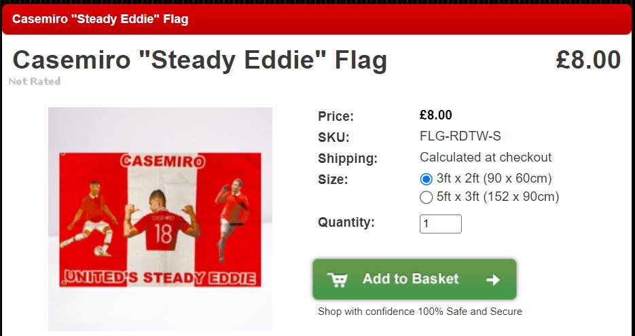The height and width of the screenshot is (336, 635).
Task: Click the "Shipping:" field label
Action: click(x=347, y=159)
